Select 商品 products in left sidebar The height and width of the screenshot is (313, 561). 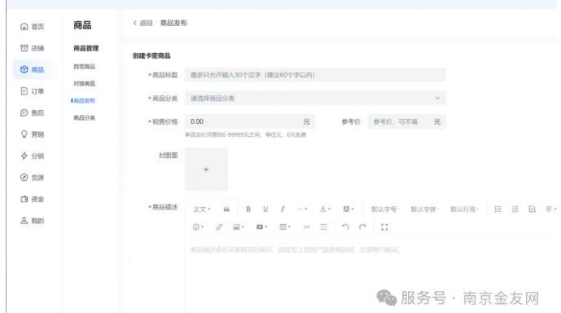pyautogui.click(x=33, y=69)
